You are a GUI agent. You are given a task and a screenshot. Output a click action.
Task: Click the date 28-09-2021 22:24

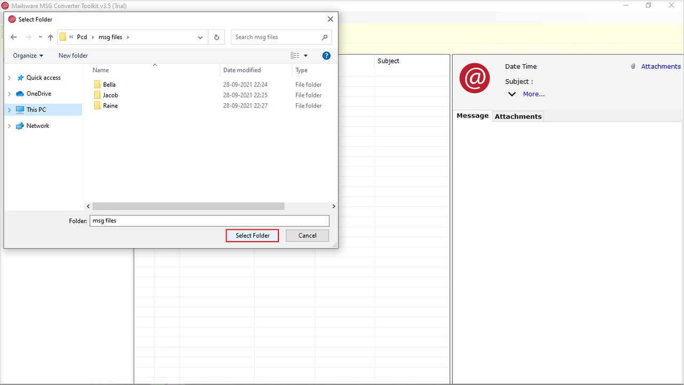click(x=245, y=84)
